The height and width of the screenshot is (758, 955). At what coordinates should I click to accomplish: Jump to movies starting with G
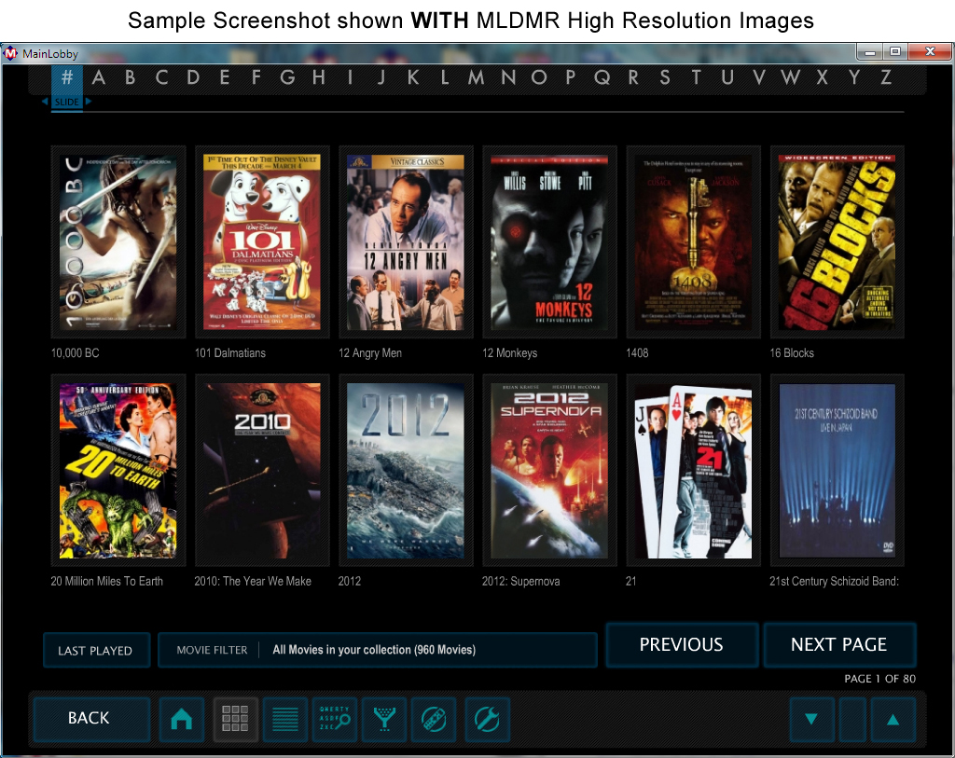pyautogui.click(x=287, y=78)
